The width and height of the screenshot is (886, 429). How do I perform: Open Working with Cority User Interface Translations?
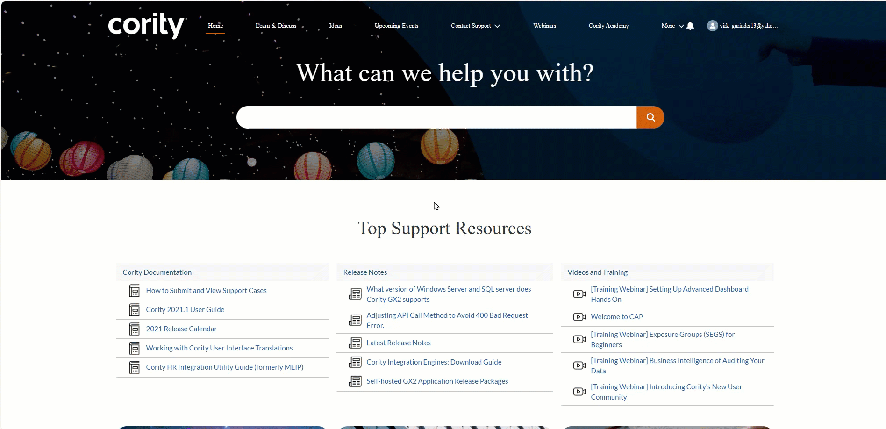pos(219,348)
